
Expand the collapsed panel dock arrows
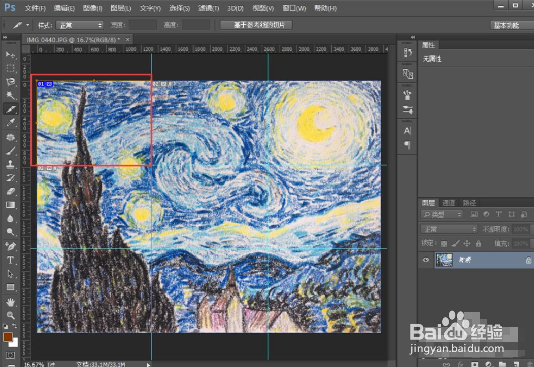413,37
